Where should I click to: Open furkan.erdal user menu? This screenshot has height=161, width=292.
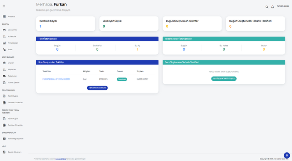pyautogui.click(x=283, y=6)
